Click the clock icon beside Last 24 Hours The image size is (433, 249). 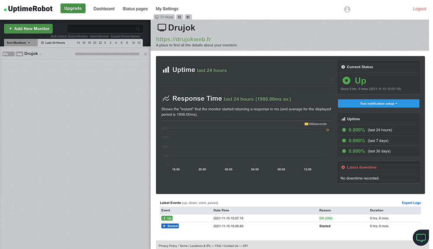click(x=42, y=43)
